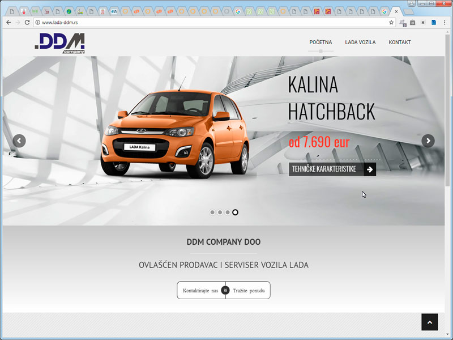Viewport: 453px width, 340px height.
Task: Select the first carousel slide dot
Action: [x=212, y=212]
